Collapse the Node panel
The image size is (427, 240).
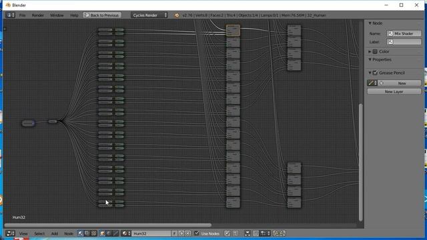coord(370,23)
